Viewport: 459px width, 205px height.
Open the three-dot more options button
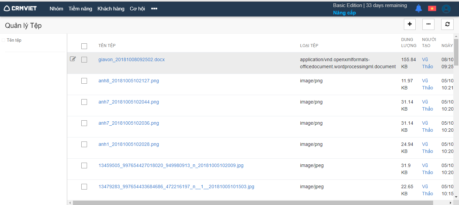[x=428, y=24]
